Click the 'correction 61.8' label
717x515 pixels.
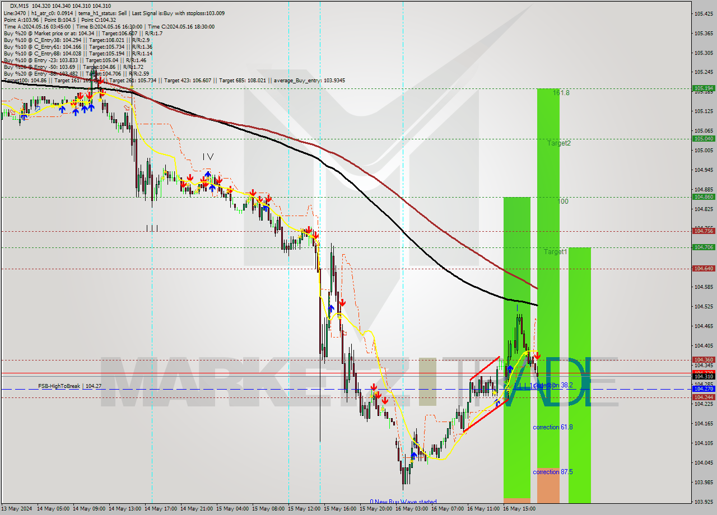[x=552, y=427]
